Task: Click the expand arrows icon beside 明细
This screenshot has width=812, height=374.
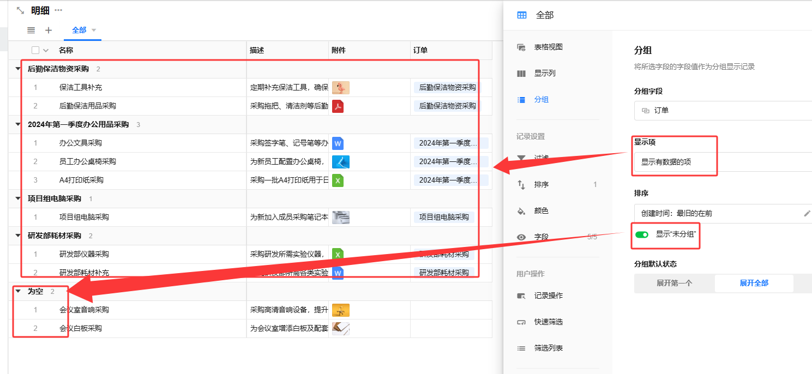Action: (21, 10)
